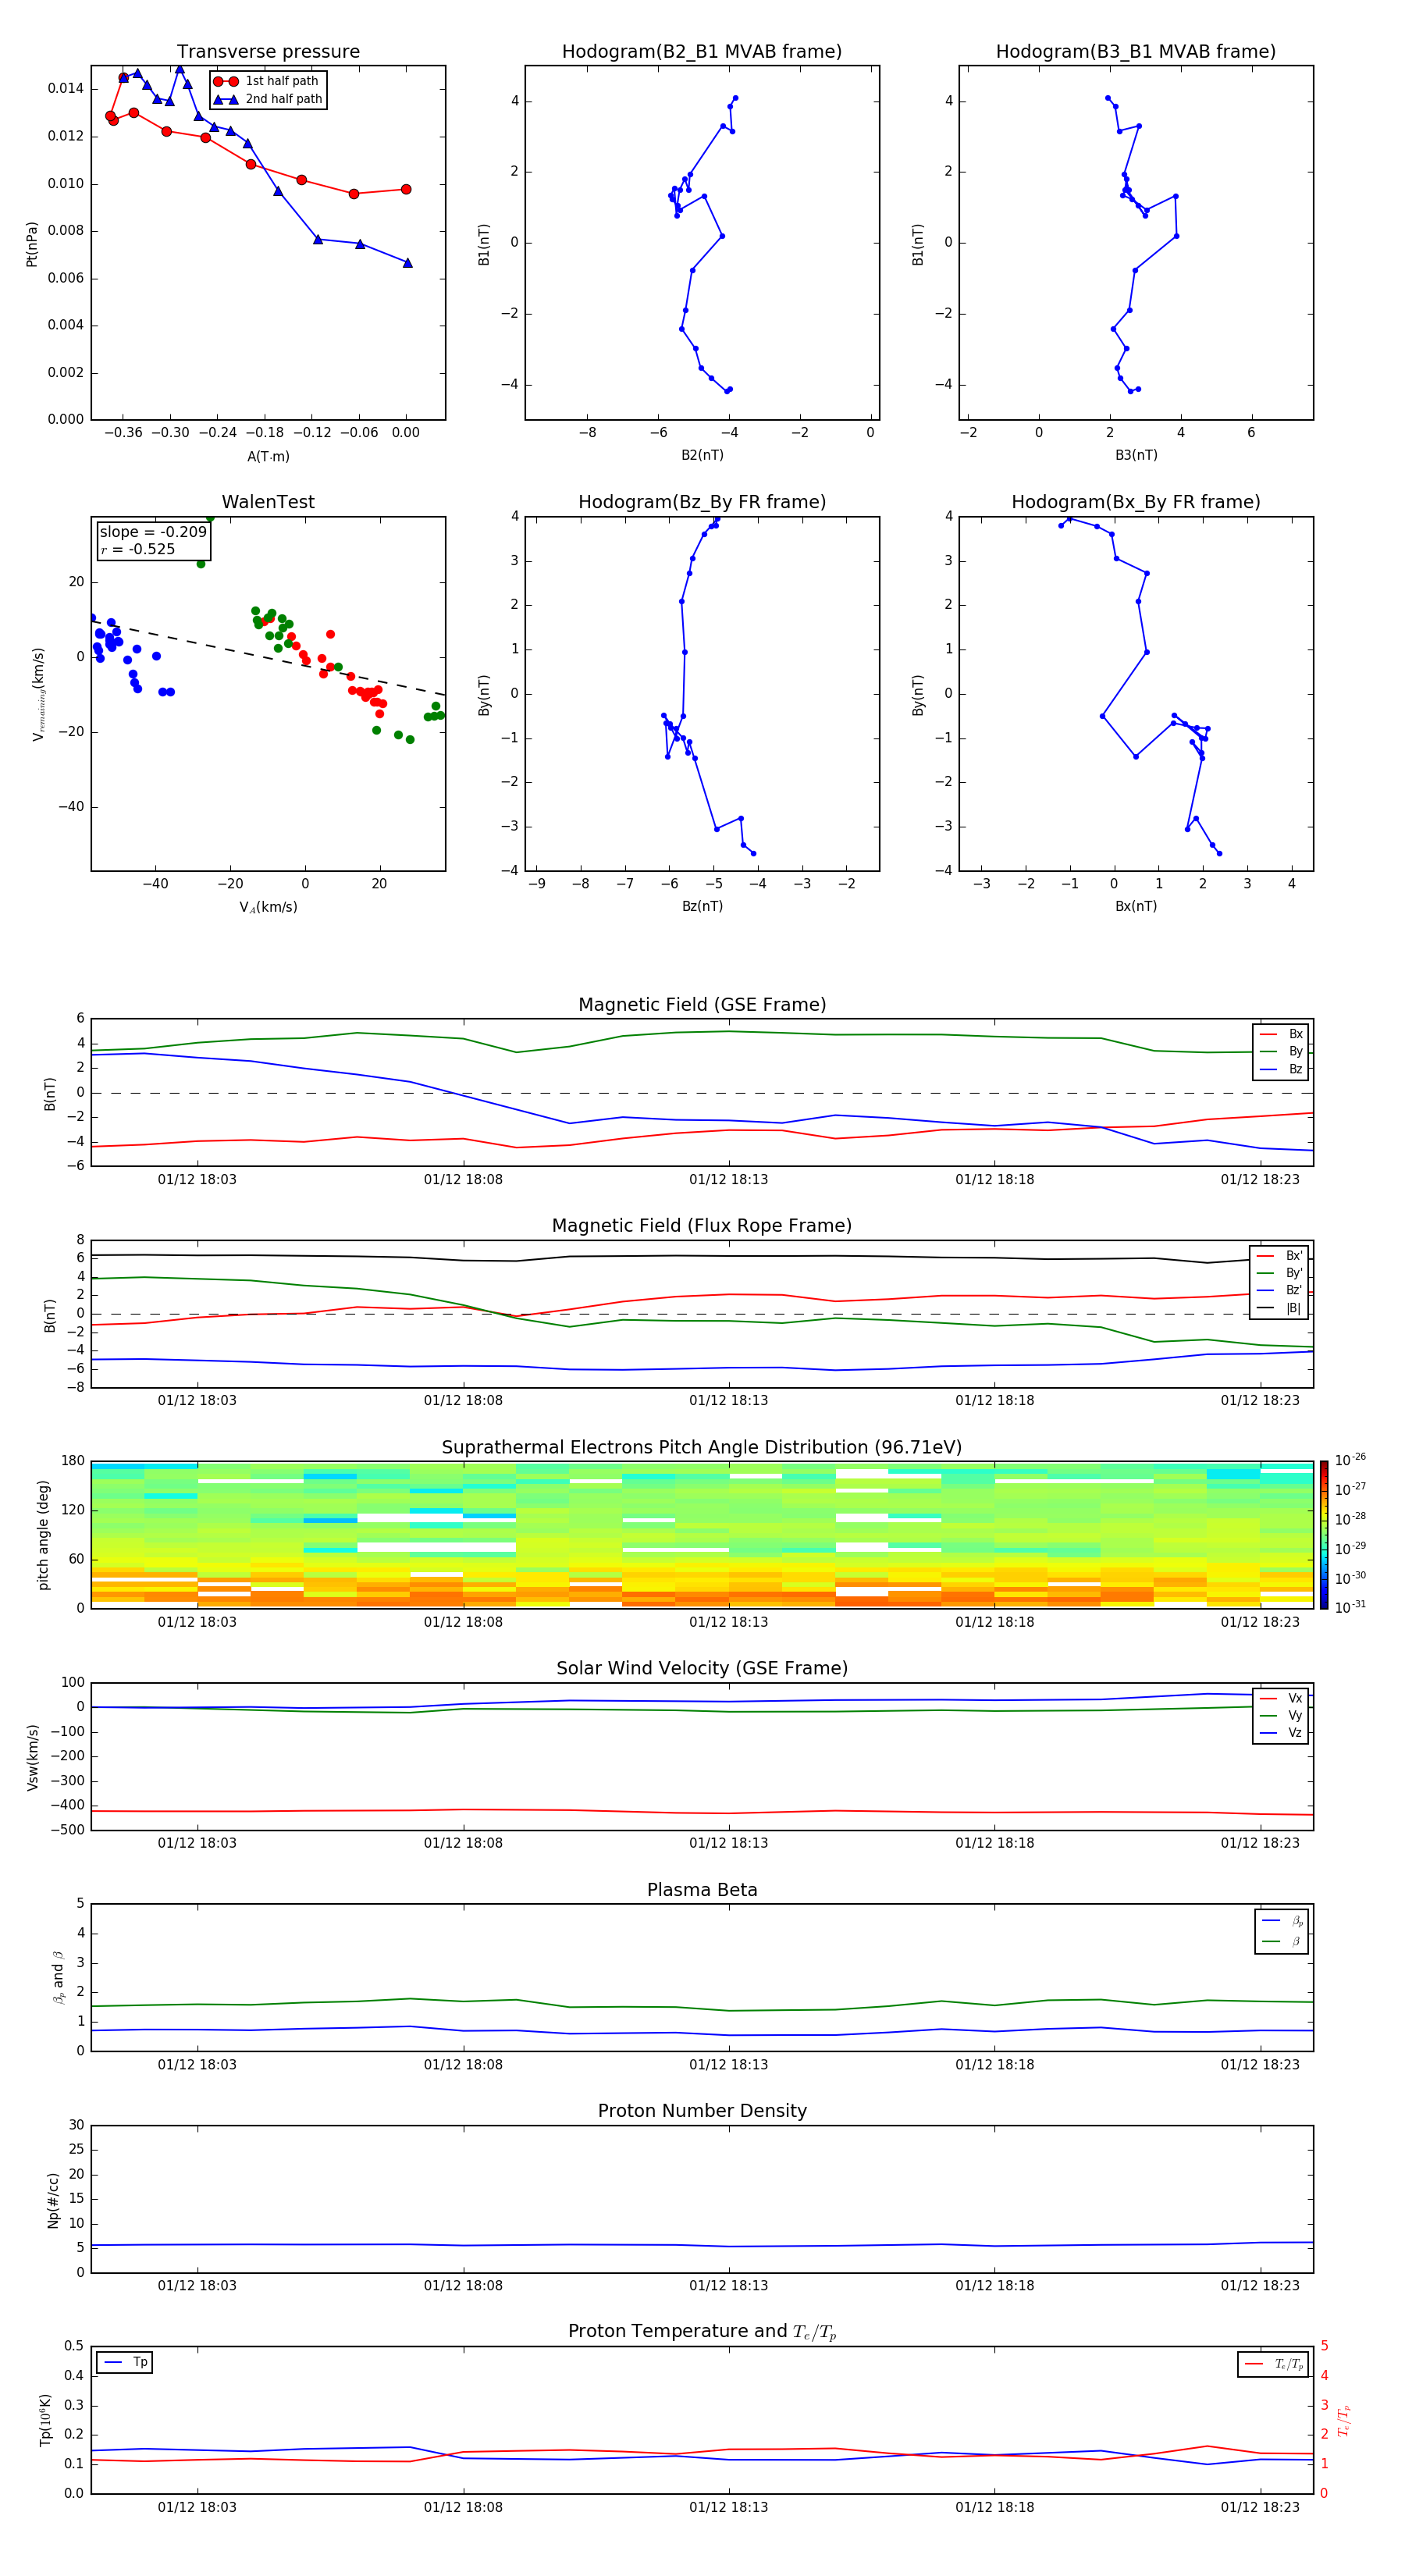The width and height of the screenshot is (1405, 2576).
Task: Click the 'B2(nT)' x-axis label
Action: tap(702, 455)
